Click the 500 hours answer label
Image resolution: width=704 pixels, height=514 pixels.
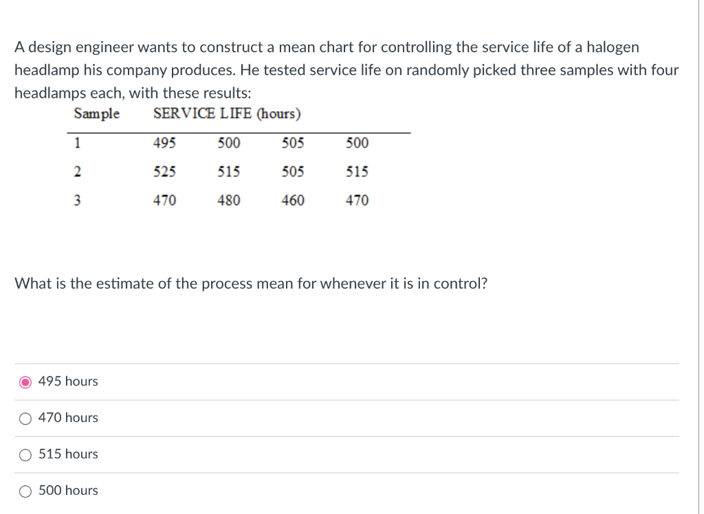click(69, 490)
